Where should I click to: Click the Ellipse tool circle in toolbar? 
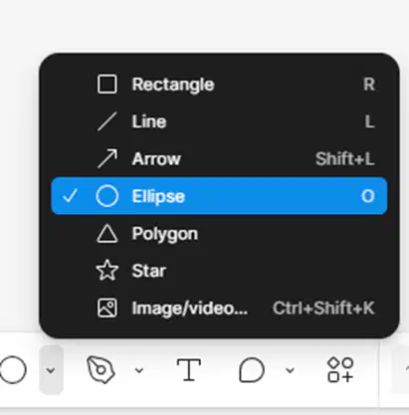(x=13, y=370)
